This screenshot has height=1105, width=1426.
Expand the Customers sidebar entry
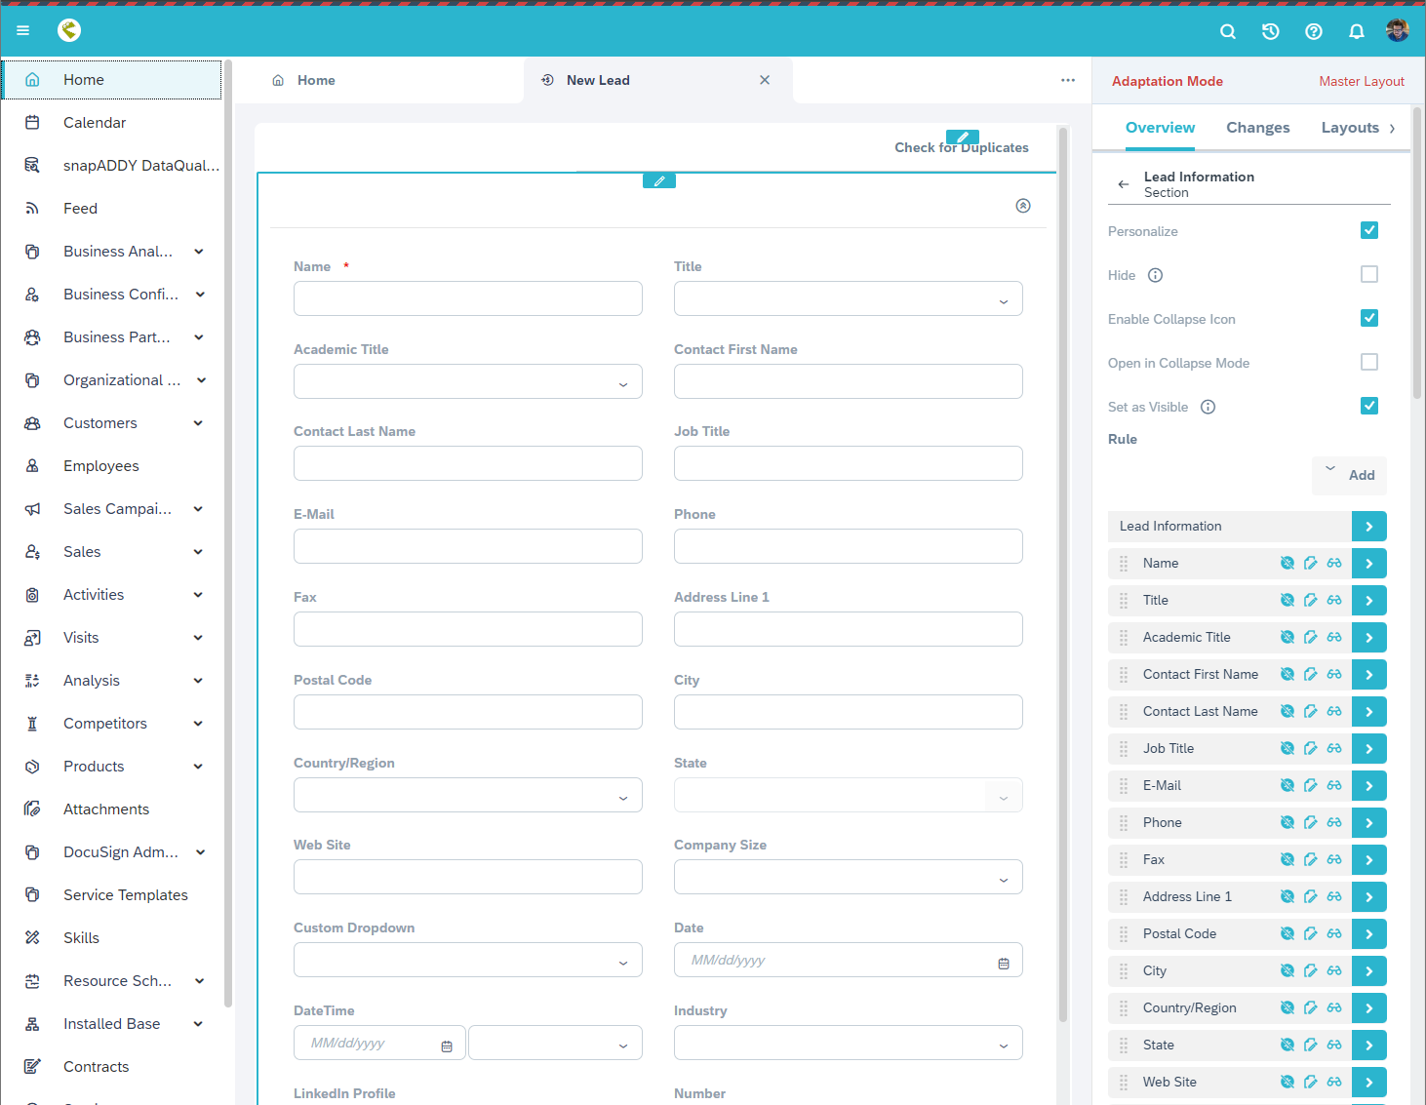point(199,422)
